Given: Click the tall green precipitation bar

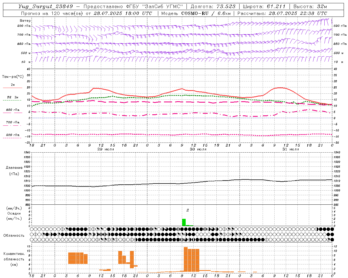Looking at the screenshot, I should click(x=184, y=222).
